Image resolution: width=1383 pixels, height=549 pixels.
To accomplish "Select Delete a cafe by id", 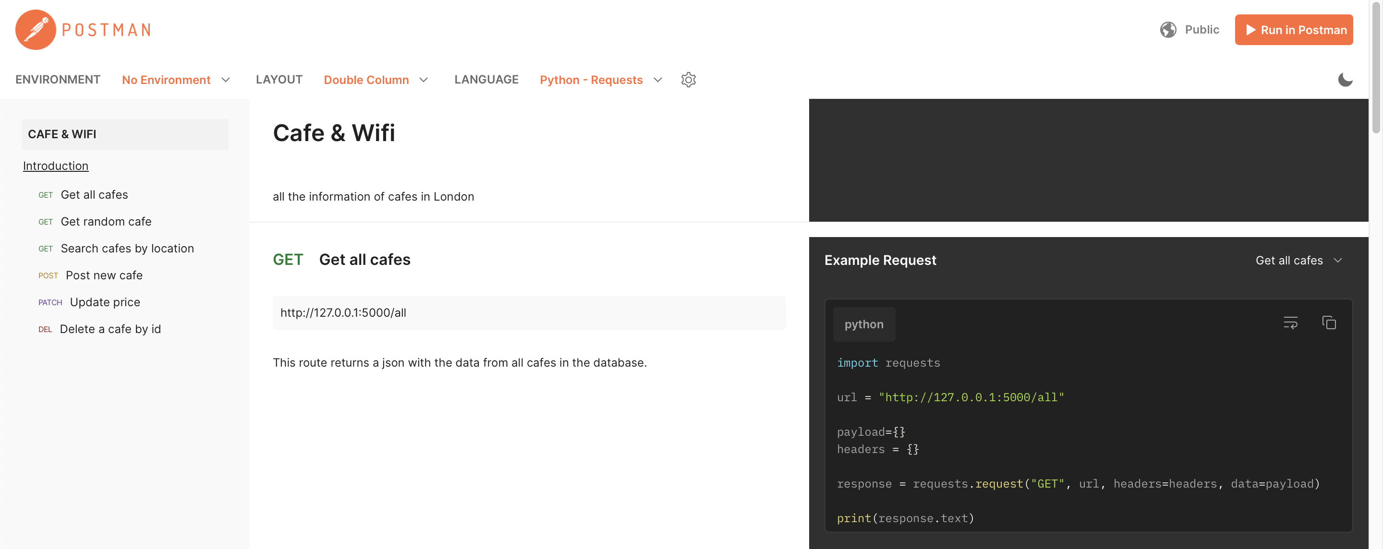I will point(110,329).
